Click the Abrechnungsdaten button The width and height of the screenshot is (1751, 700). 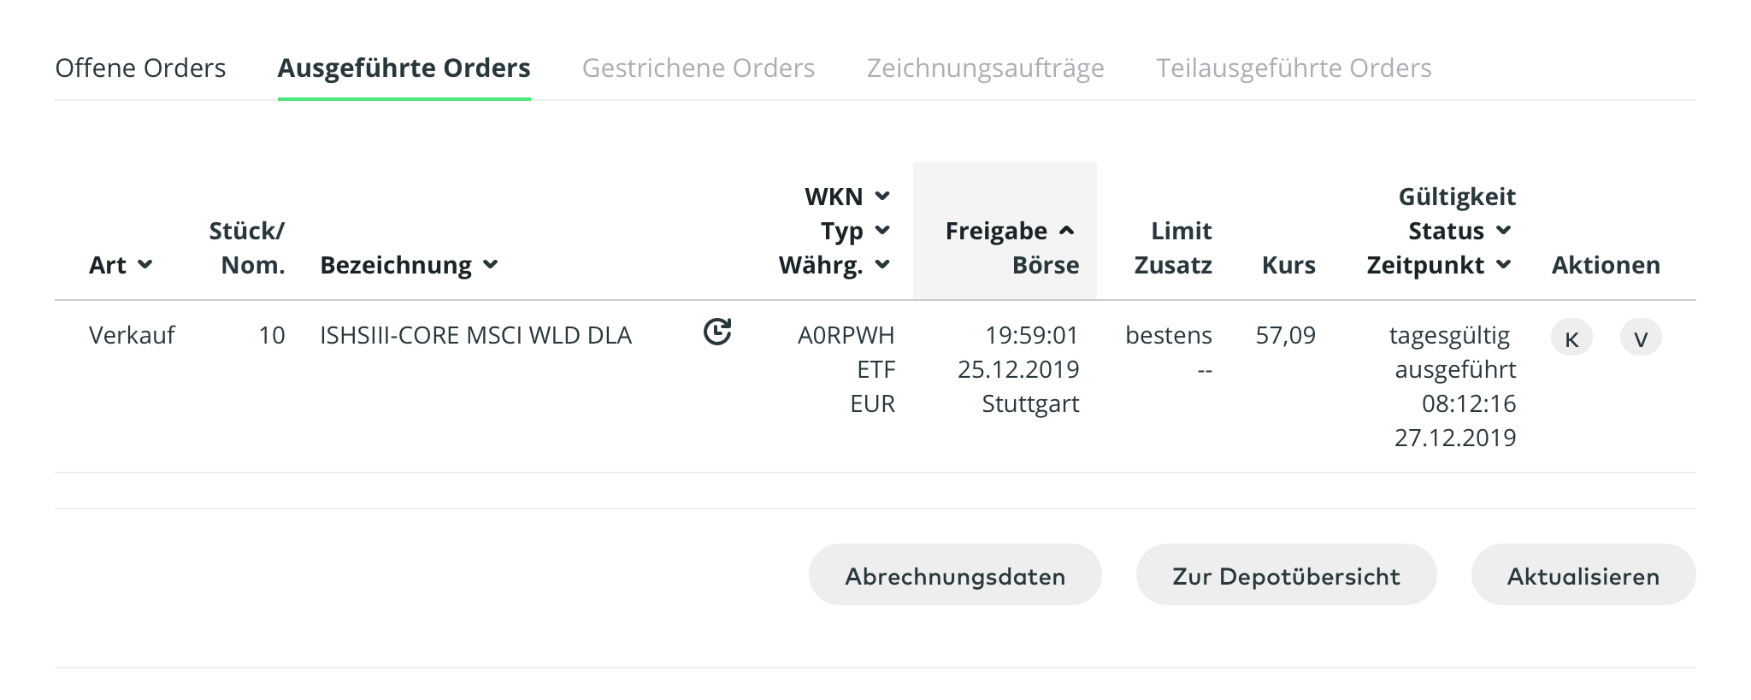955,575
